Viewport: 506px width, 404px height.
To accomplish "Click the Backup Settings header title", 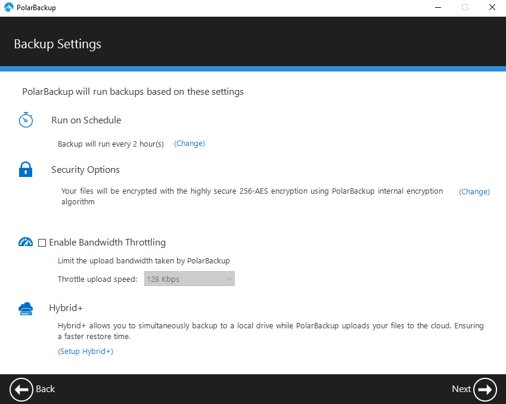I will (57, 44).
